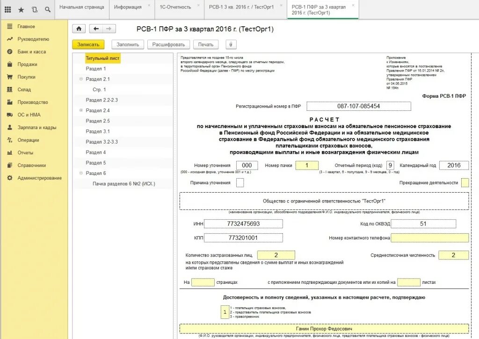The image size is (479, 339).
Task: Click the Операции Дт/Кт icon
Action: pos(10,140)
